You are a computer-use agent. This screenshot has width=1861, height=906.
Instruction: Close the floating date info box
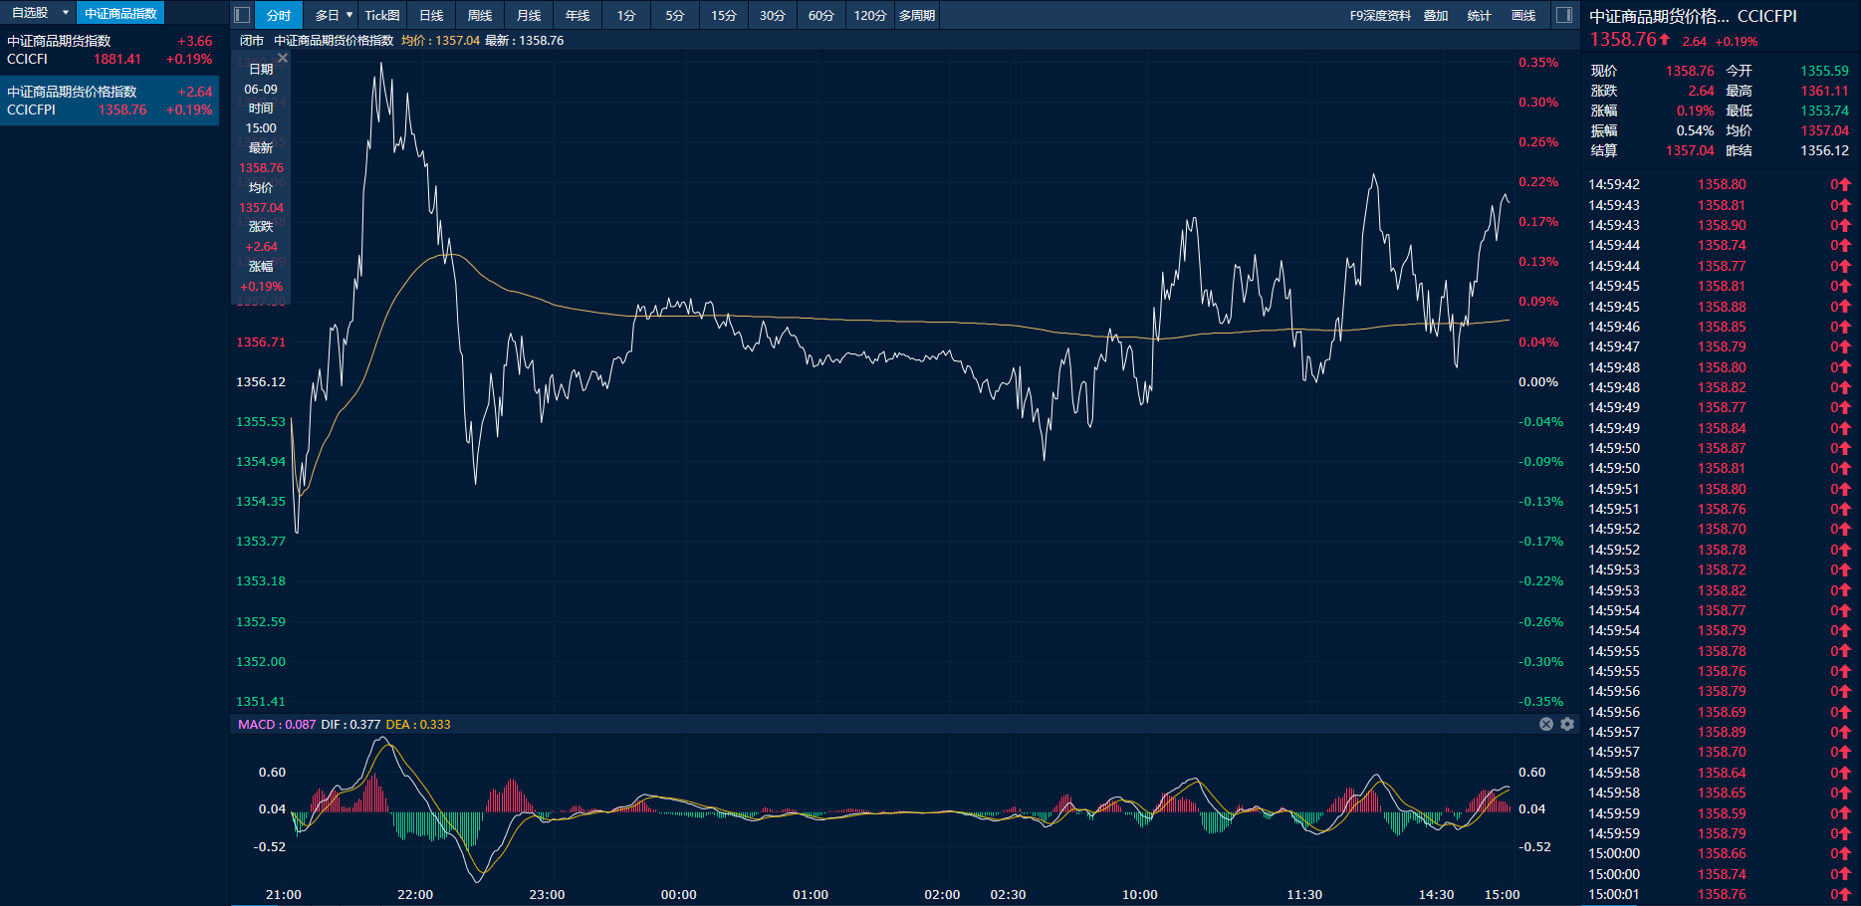(x=283, y=59)
